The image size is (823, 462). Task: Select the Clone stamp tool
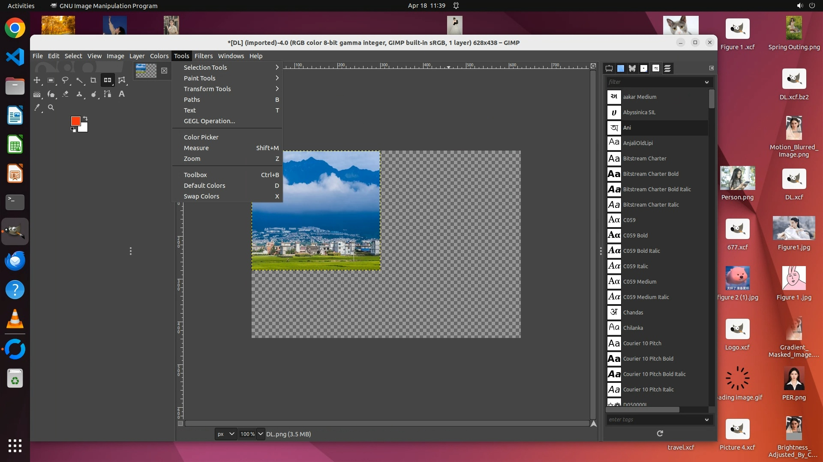[x=79, y=94]
